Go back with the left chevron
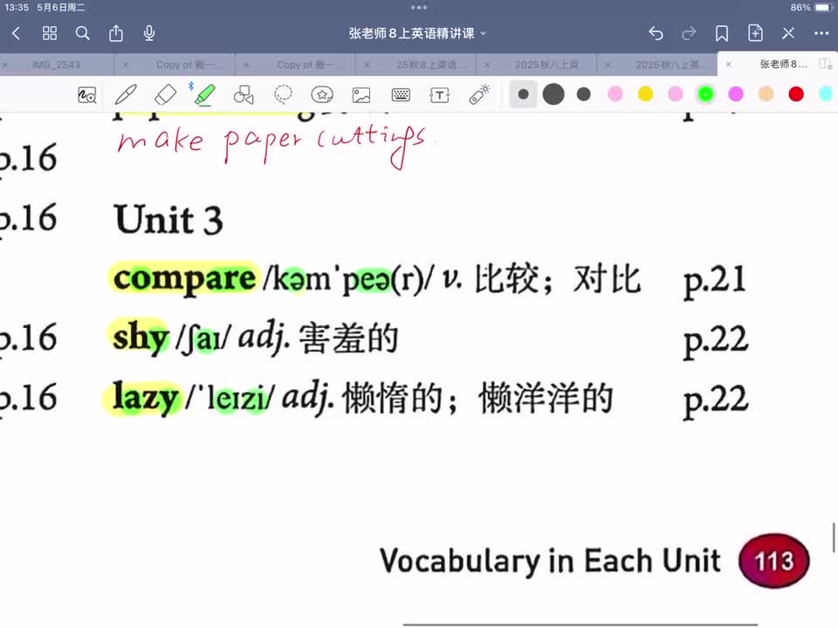Viewport: 838px width, 628px height. [16, 34]
